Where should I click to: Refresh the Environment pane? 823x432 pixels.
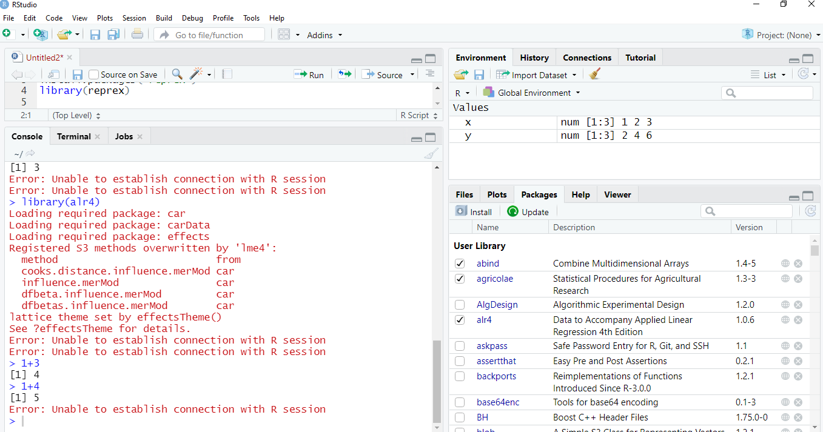click(x=803, y=74)
